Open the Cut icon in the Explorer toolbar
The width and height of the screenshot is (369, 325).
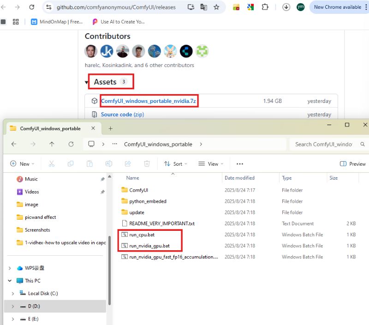click(x=51, y=163)
